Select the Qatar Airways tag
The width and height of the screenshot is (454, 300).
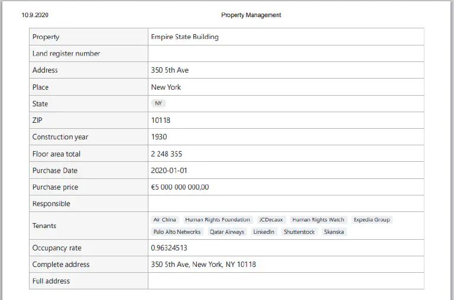[227, 231]
